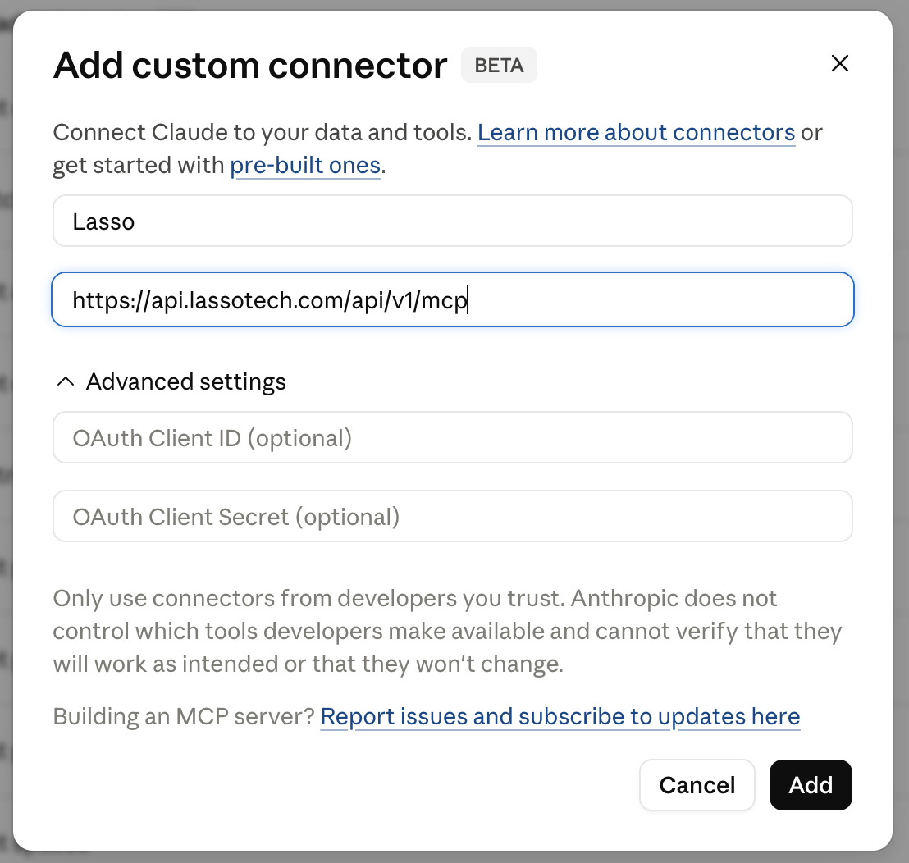Click into the lassotech MCP URL field
Screen dimensions: 909x863
pos(453,299)
